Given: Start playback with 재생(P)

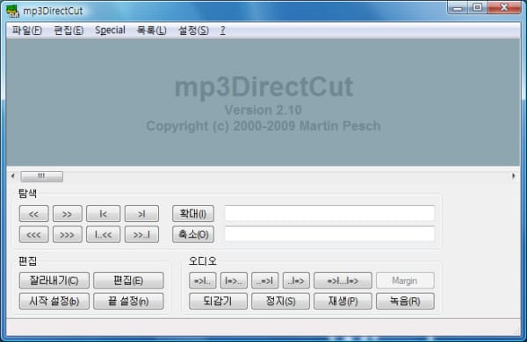Looking at the screenshot, I should [x=343, y=302].
